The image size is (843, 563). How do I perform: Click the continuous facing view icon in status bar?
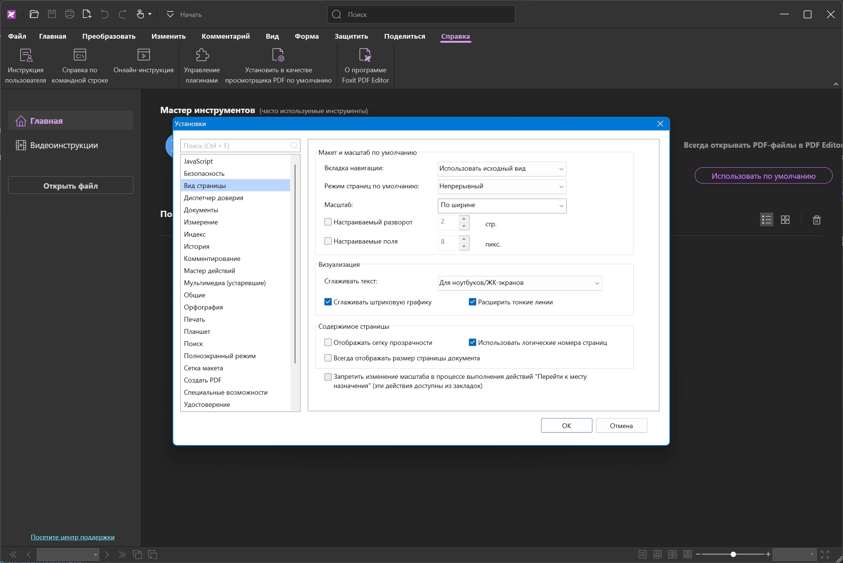pos(687,554)
